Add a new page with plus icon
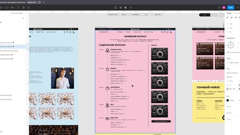240x135 pixels. coord(23,18)
